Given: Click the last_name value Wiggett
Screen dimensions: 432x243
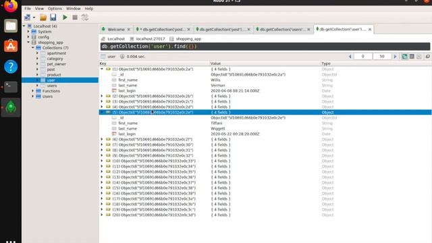Looking at the screenshot, I should coord(218,128).
